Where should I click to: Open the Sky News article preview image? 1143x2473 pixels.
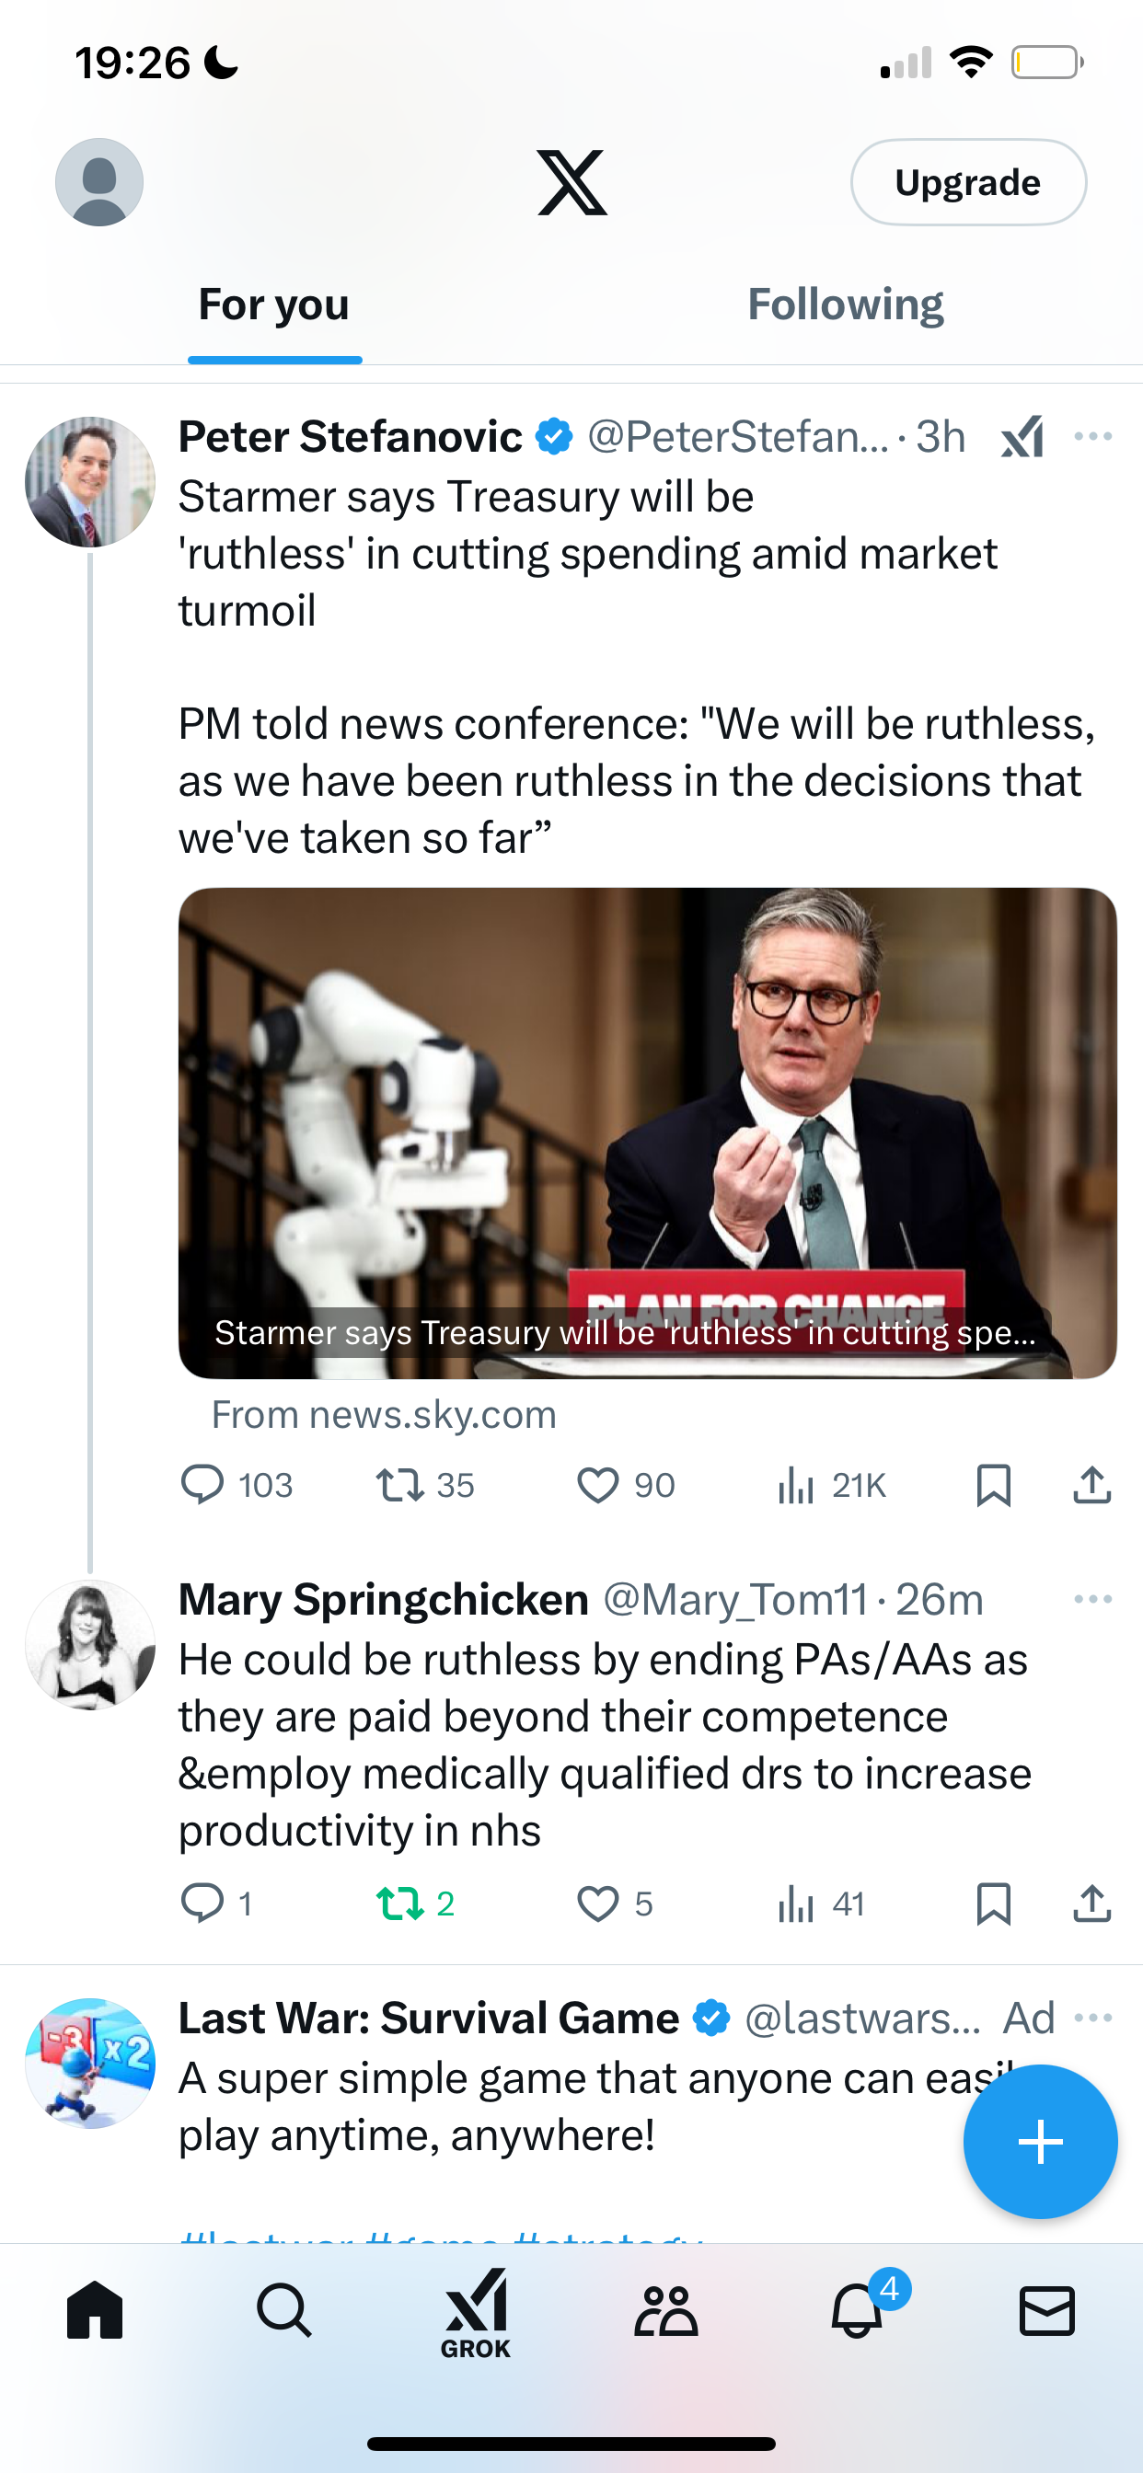tap(647, 1133)
